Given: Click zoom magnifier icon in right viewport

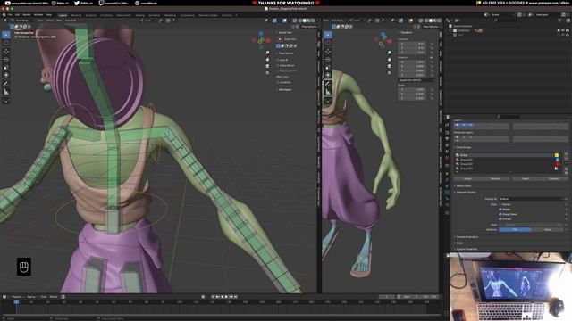Looking at the screenshot, I should click(390, 53).
